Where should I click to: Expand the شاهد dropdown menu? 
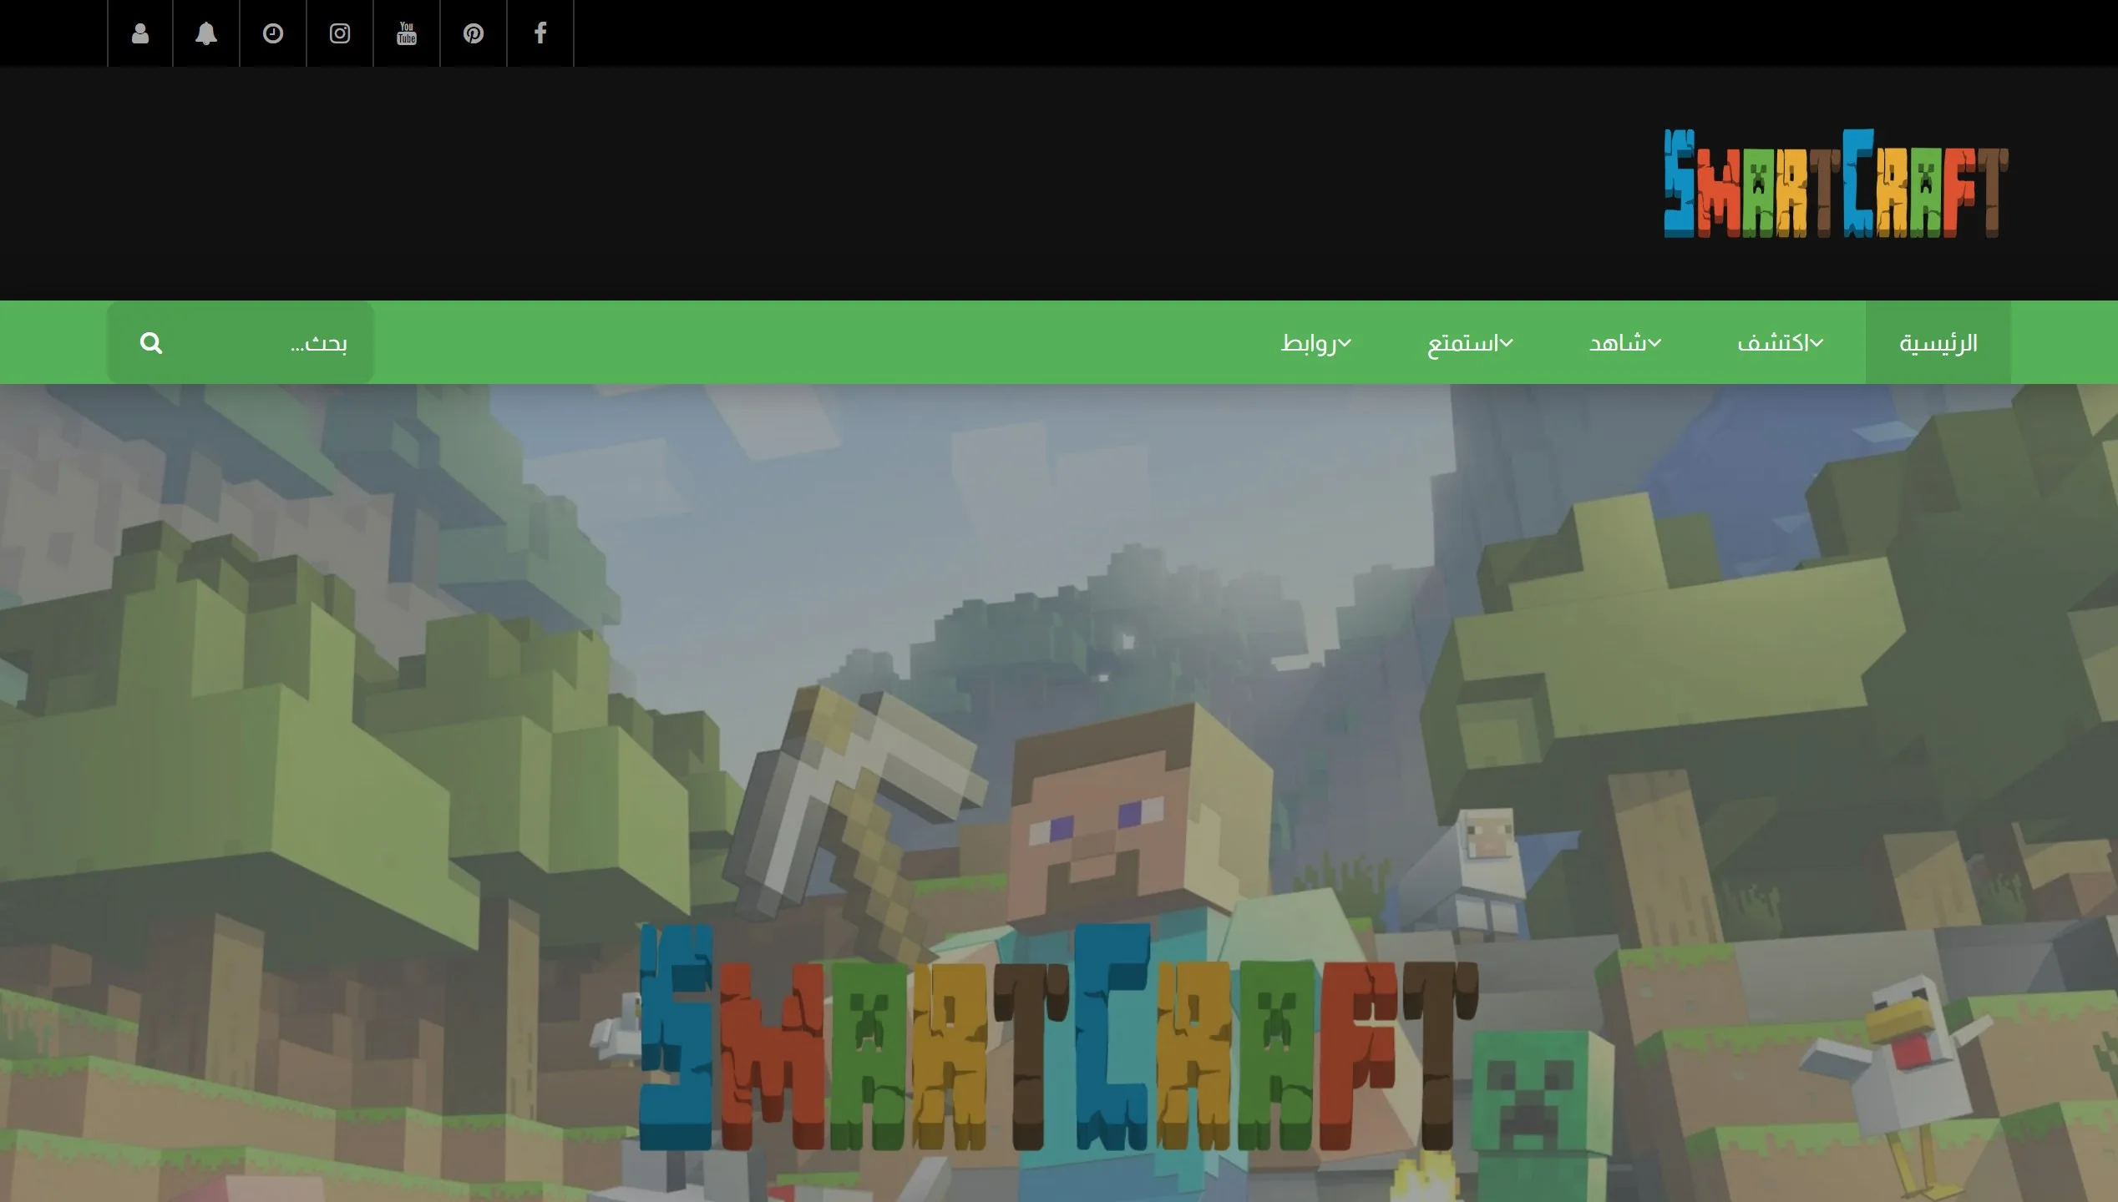pyautogui.click(x=1625, y=343)
